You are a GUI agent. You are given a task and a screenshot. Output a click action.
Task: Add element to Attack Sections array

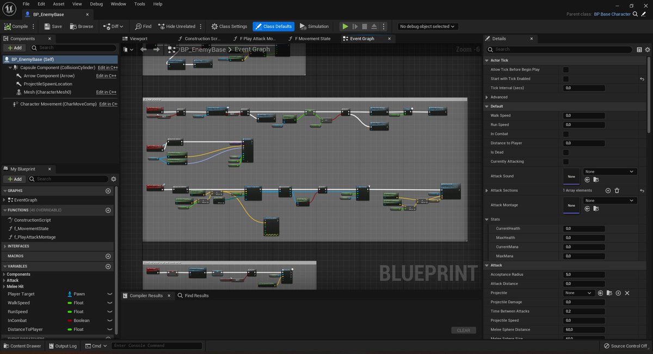[x=608, y=191]
